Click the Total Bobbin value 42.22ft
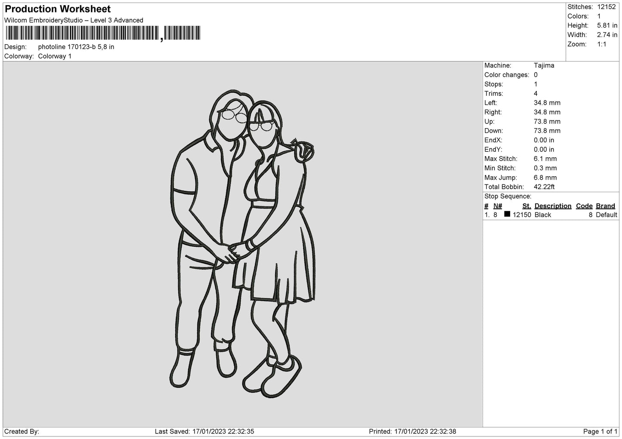 pyautogui.click(x=544, y=187)
